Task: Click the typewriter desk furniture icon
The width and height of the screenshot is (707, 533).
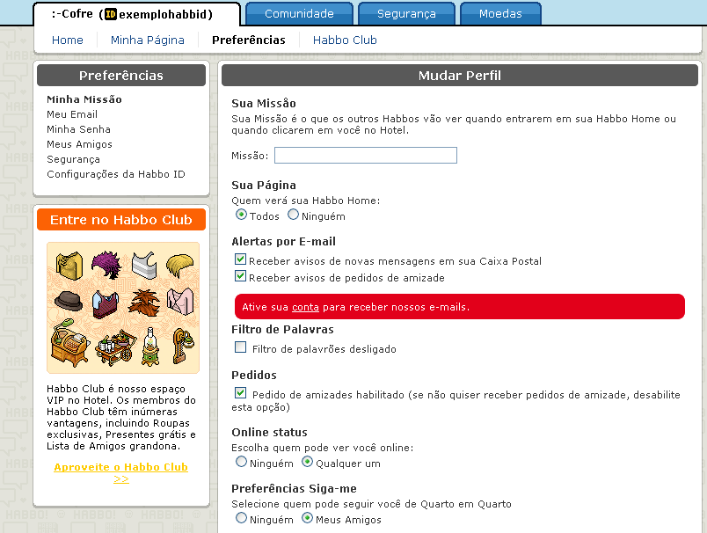Action: point(69,343)
